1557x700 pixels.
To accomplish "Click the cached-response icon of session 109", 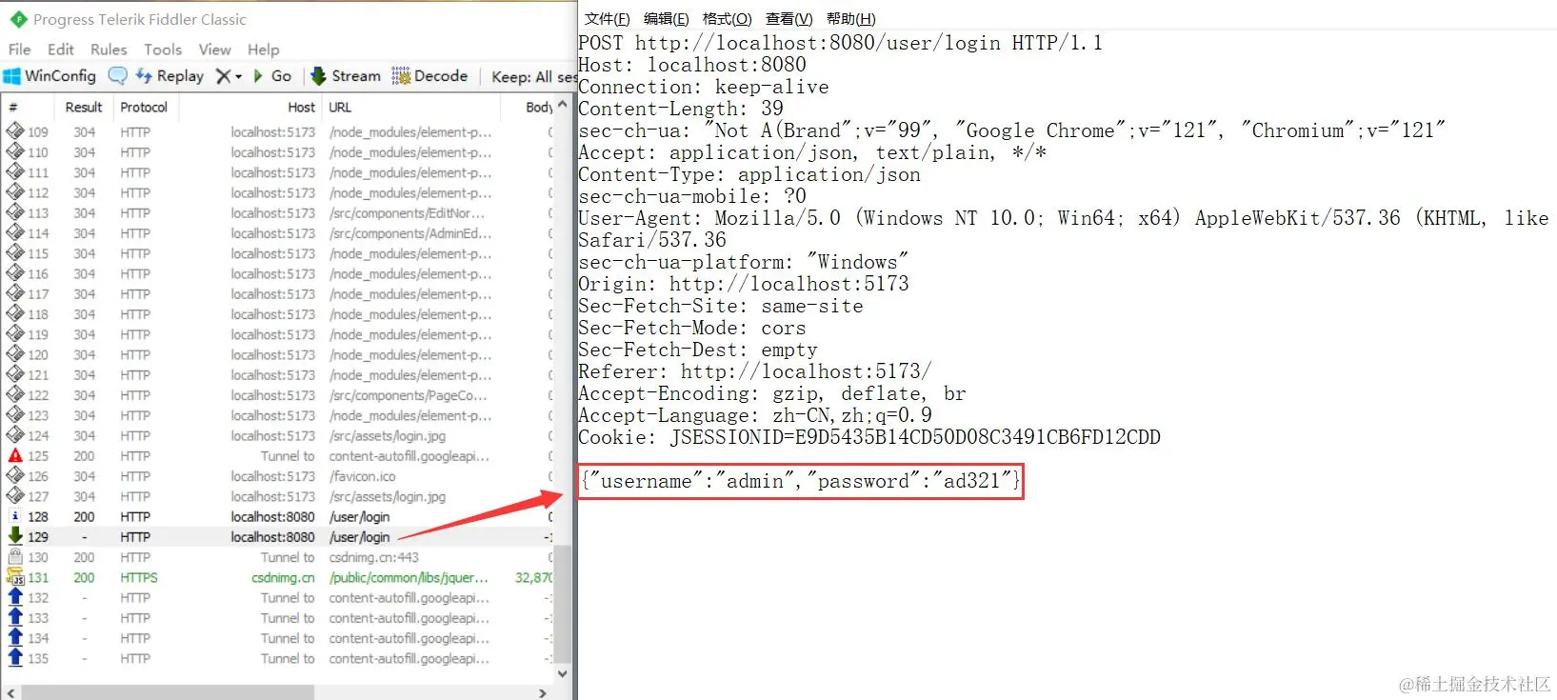I will coord(15,131).
